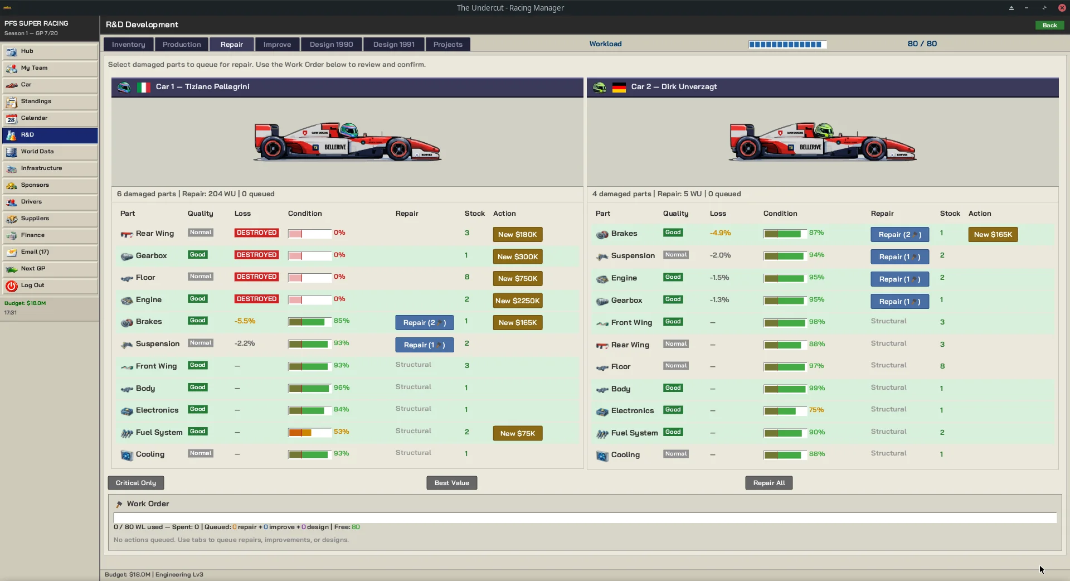Click the Back button
The width and height of the screenshot is (1070, 581).
pos(1049,25)
